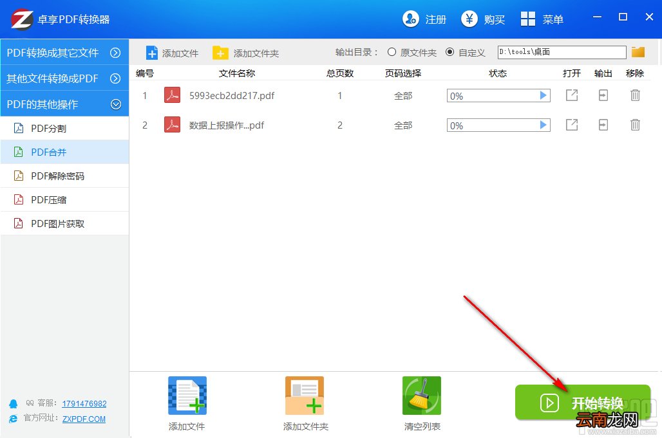Click the 注册 register icon

[x=410, y=19]
